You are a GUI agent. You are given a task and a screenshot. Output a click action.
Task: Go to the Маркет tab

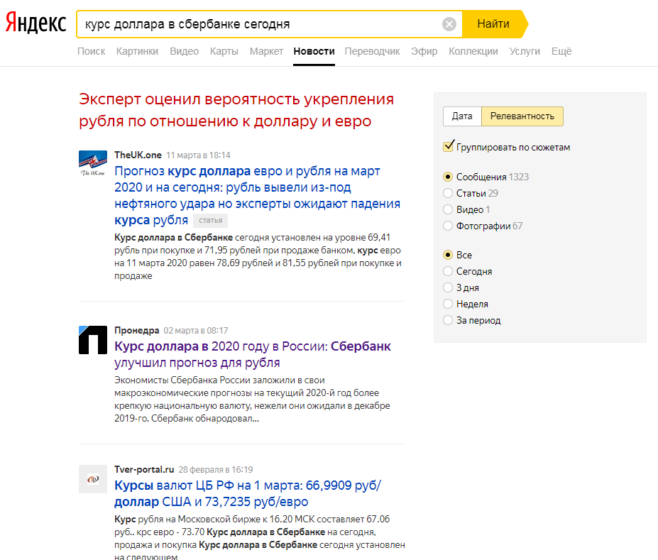point(266,51)
